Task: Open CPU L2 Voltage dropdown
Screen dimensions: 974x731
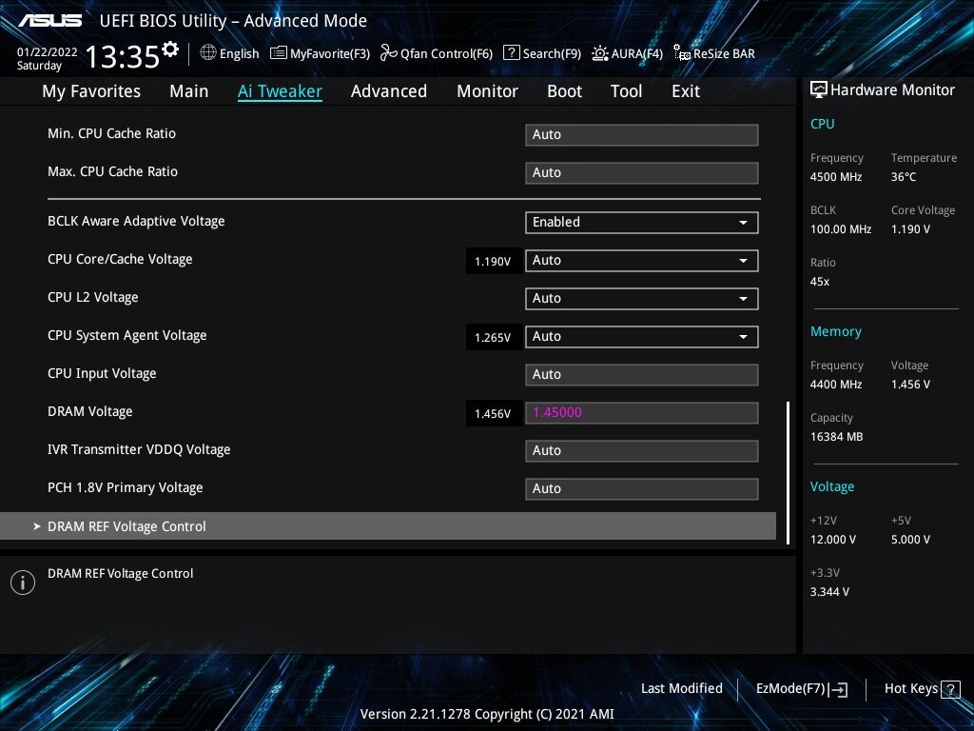Action: pos(642,298)
